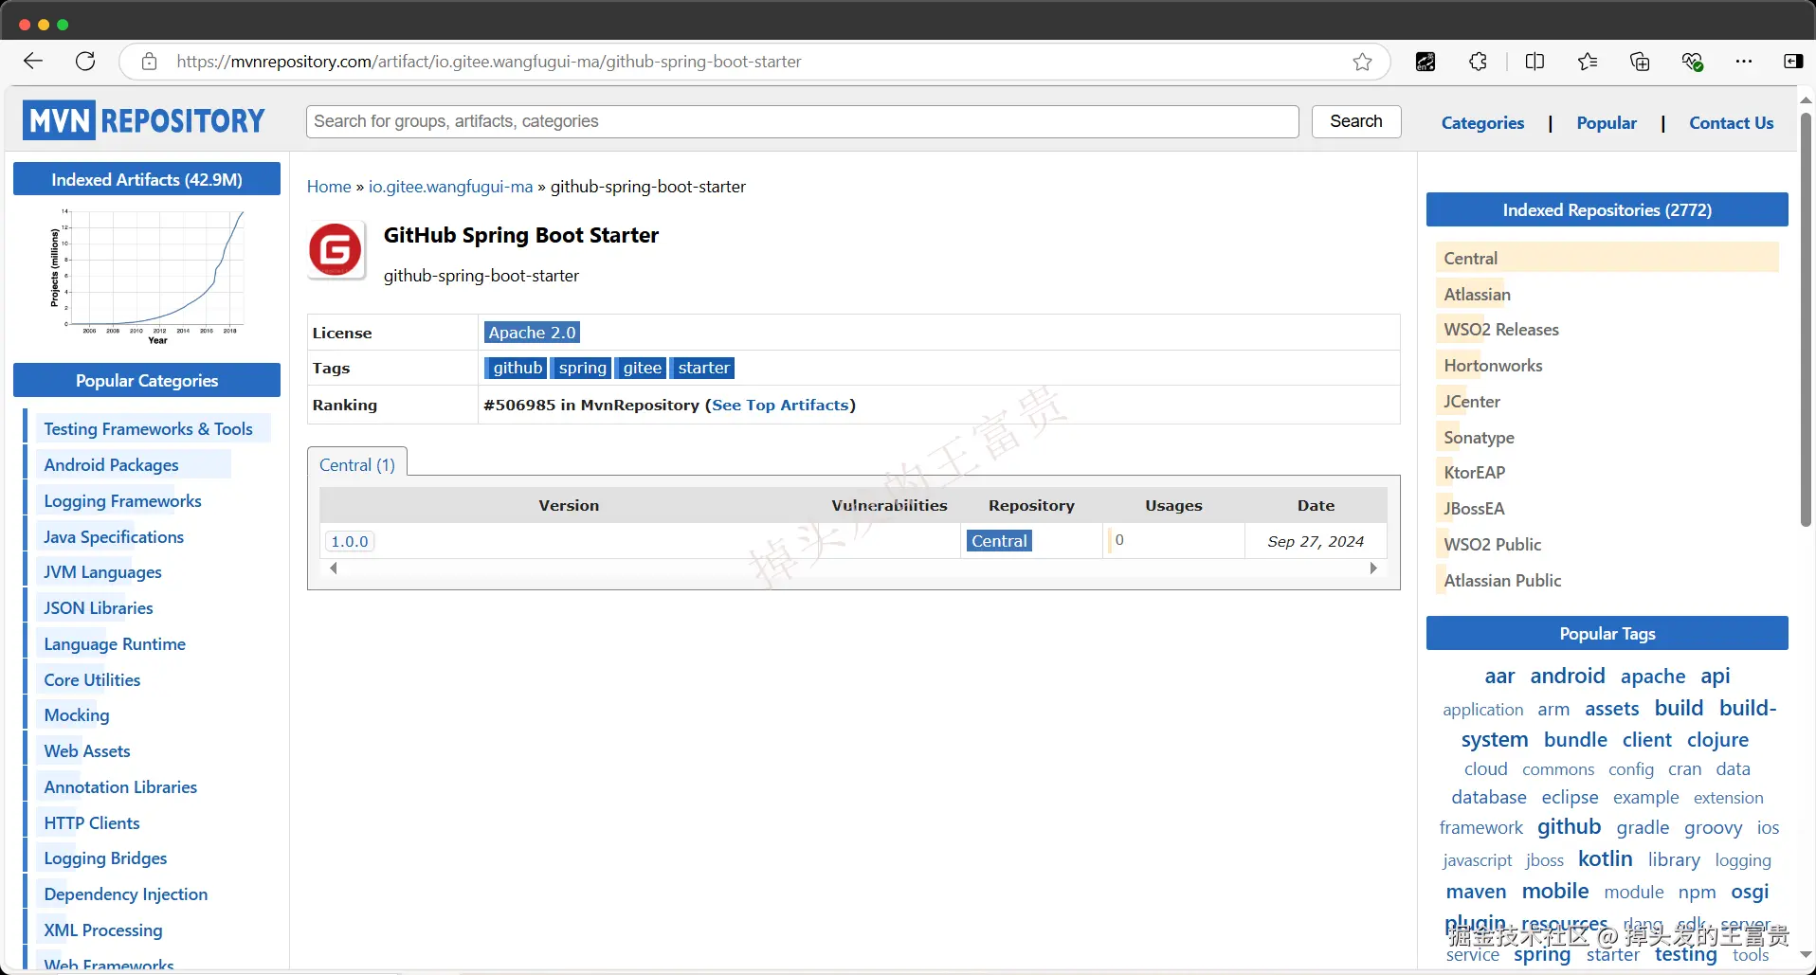Open Central in Indexed Repositories list
Image resolution: width=1816 pixels, height=975 pixels.
(1471, 259)
